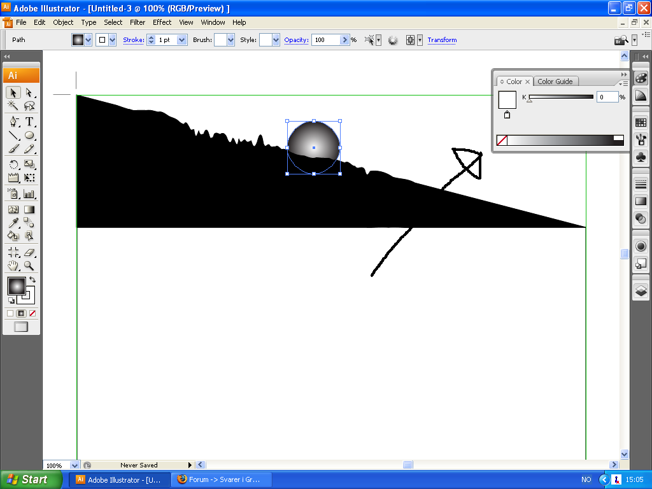Open the Style dropdown
The image size is (652, 489).
pyautogui.click(x=276, y=40)
